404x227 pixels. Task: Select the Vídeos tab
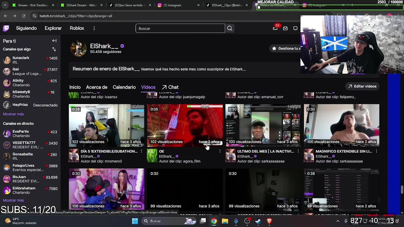[148, 87]
